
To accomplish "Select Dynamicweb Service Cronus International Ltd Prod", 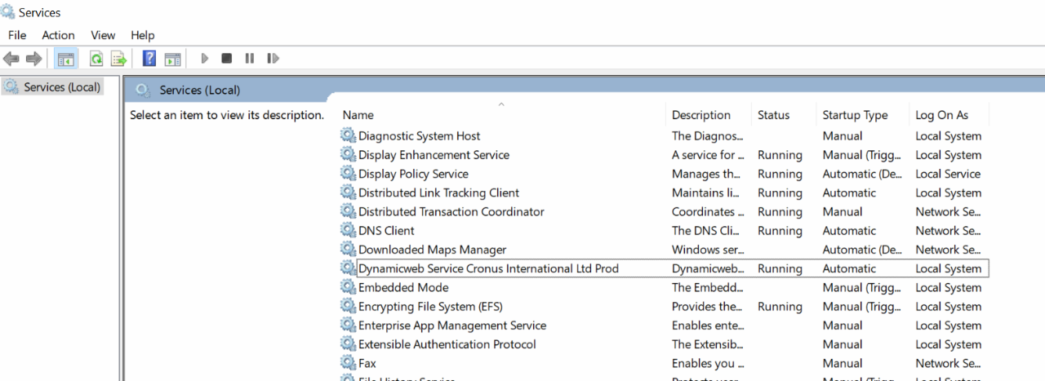I will [x=488, y=268].
